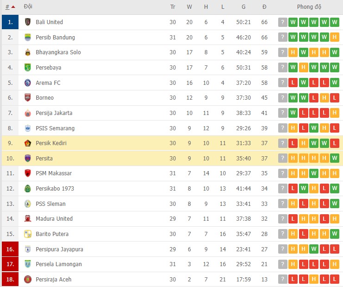Click the Arema FC club badge
The height and width of the screenshot is (287, 343).
coord(28,83)
